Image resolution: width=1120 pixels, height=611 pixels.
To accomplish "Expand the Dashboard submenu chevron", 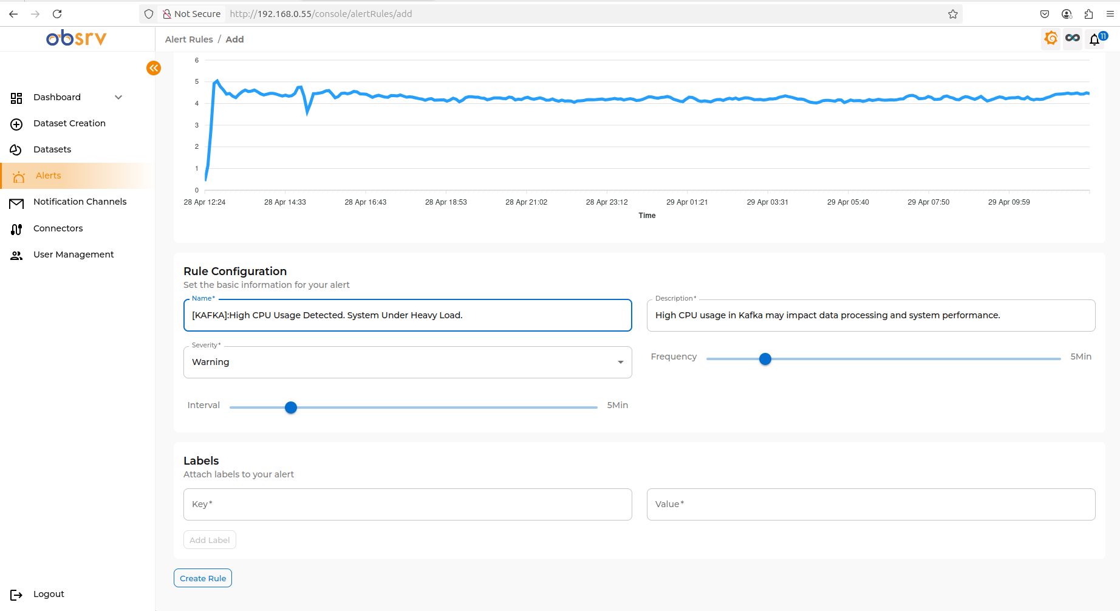I will (118, 97).
